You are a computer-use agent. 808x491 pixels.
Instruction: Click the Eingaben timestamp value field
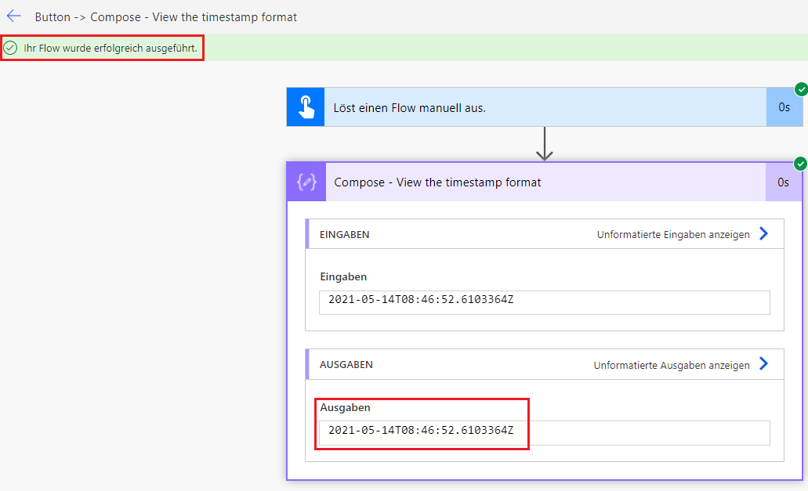tap(545, 302)
